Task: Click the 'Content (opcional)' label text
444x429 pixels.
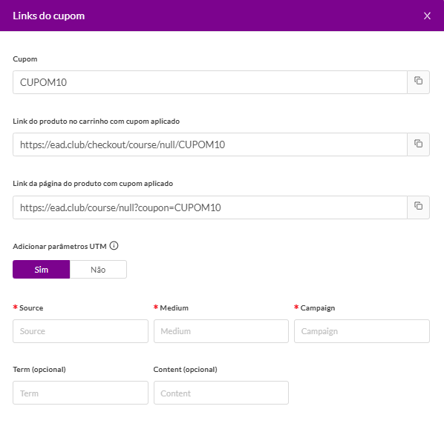Action: (x=185, y=370)
